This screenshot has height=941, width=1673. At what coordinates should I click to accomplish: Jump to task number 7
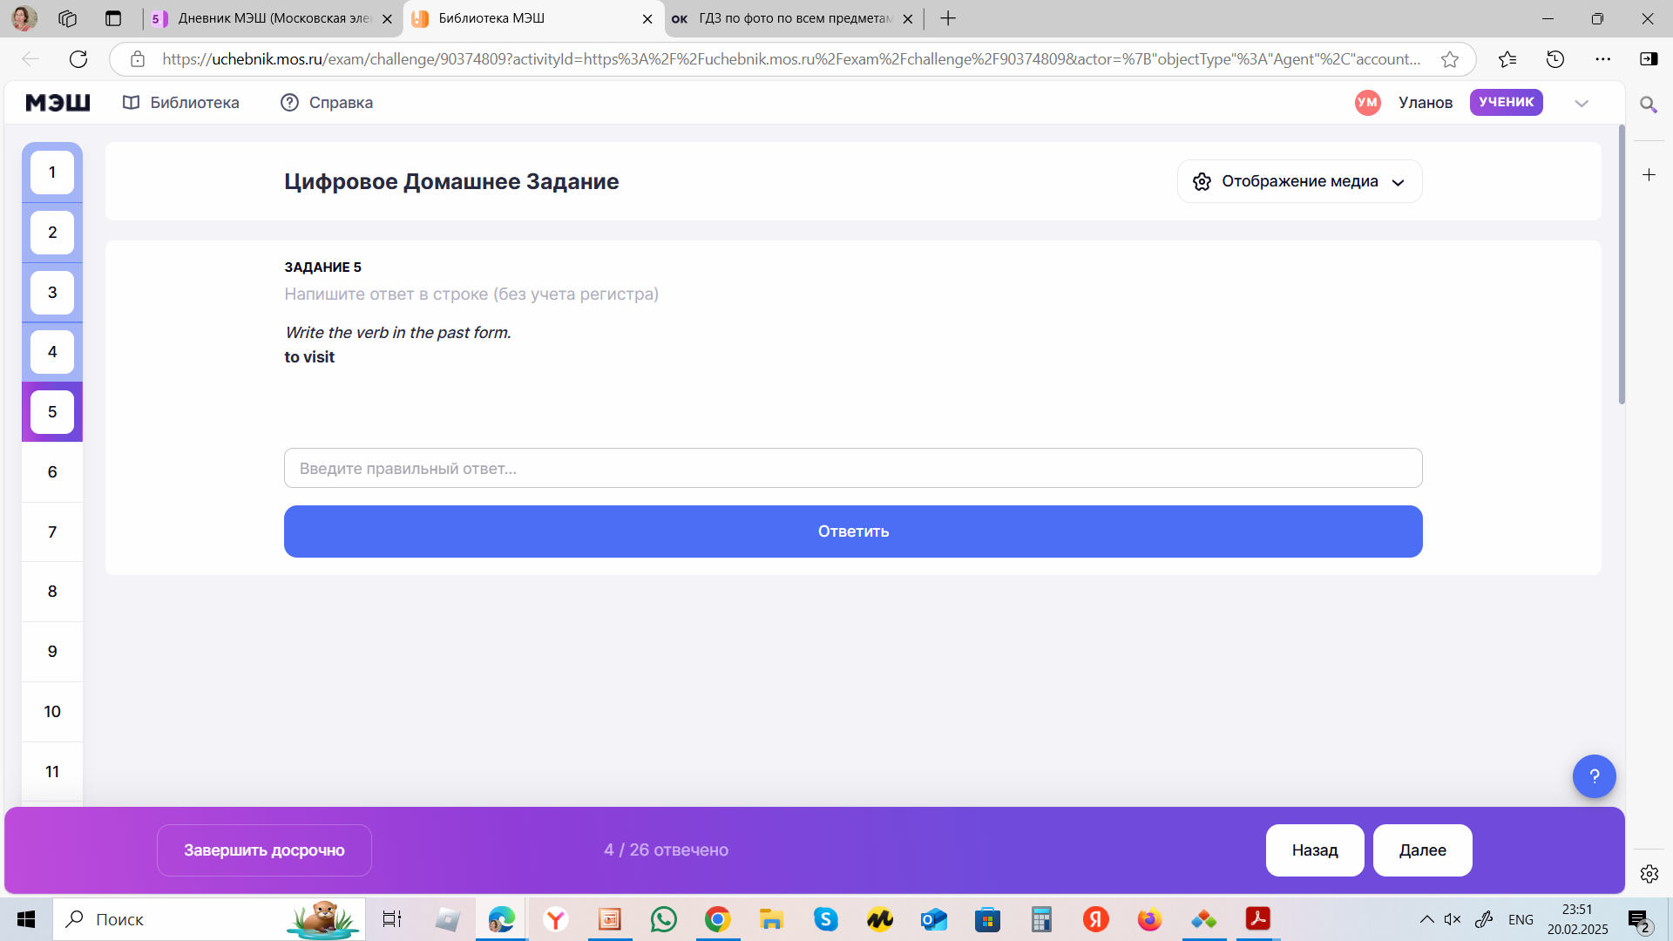[52, 532]
